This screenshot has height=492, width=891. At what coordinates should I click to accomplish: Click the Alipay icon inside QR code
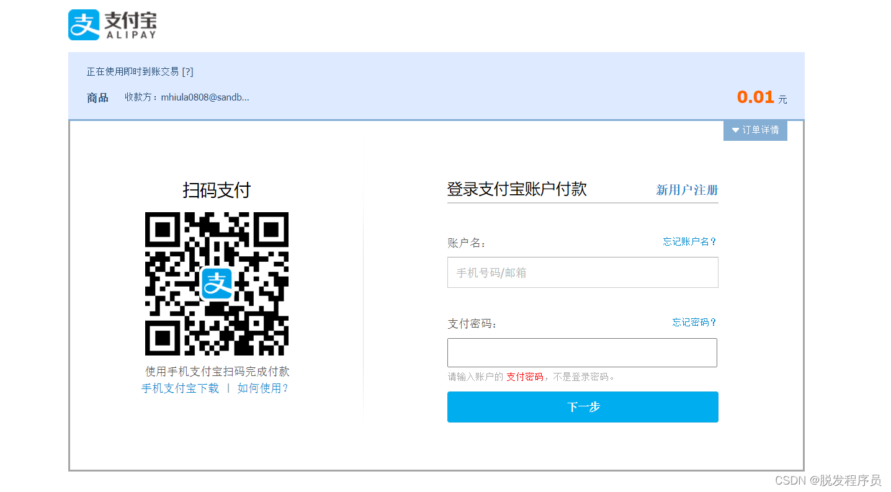pyautogui.click(x=216, y=284)
